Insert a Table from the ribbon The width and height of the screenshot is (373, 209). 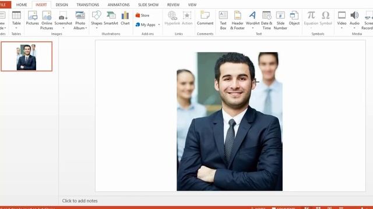(16, 20)
